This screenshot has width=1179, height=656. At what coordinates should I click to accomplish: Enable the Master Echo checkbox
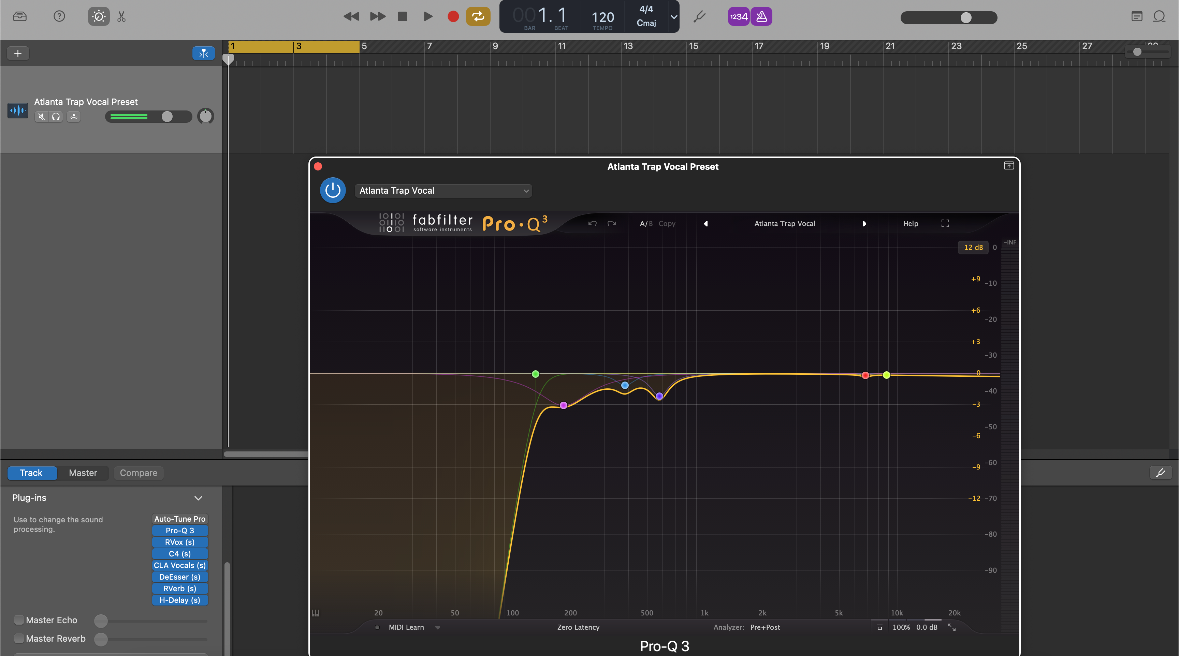[19, 620]
